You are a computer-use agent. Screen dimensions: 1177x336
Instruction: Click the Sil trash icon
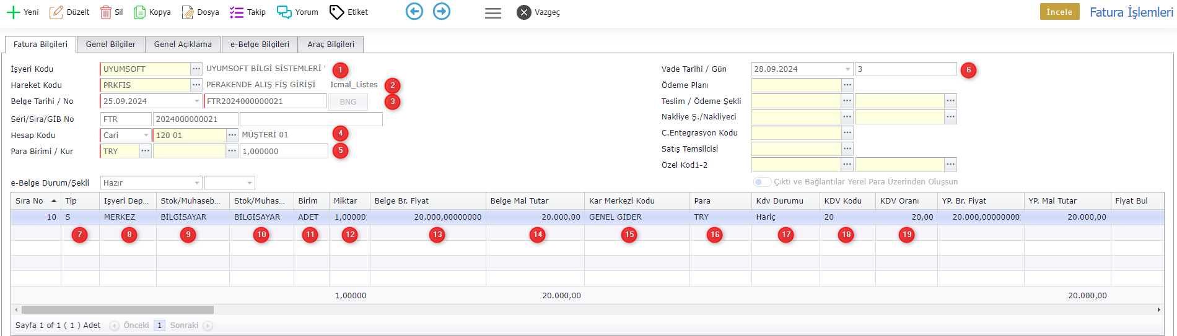click(106, 12)
